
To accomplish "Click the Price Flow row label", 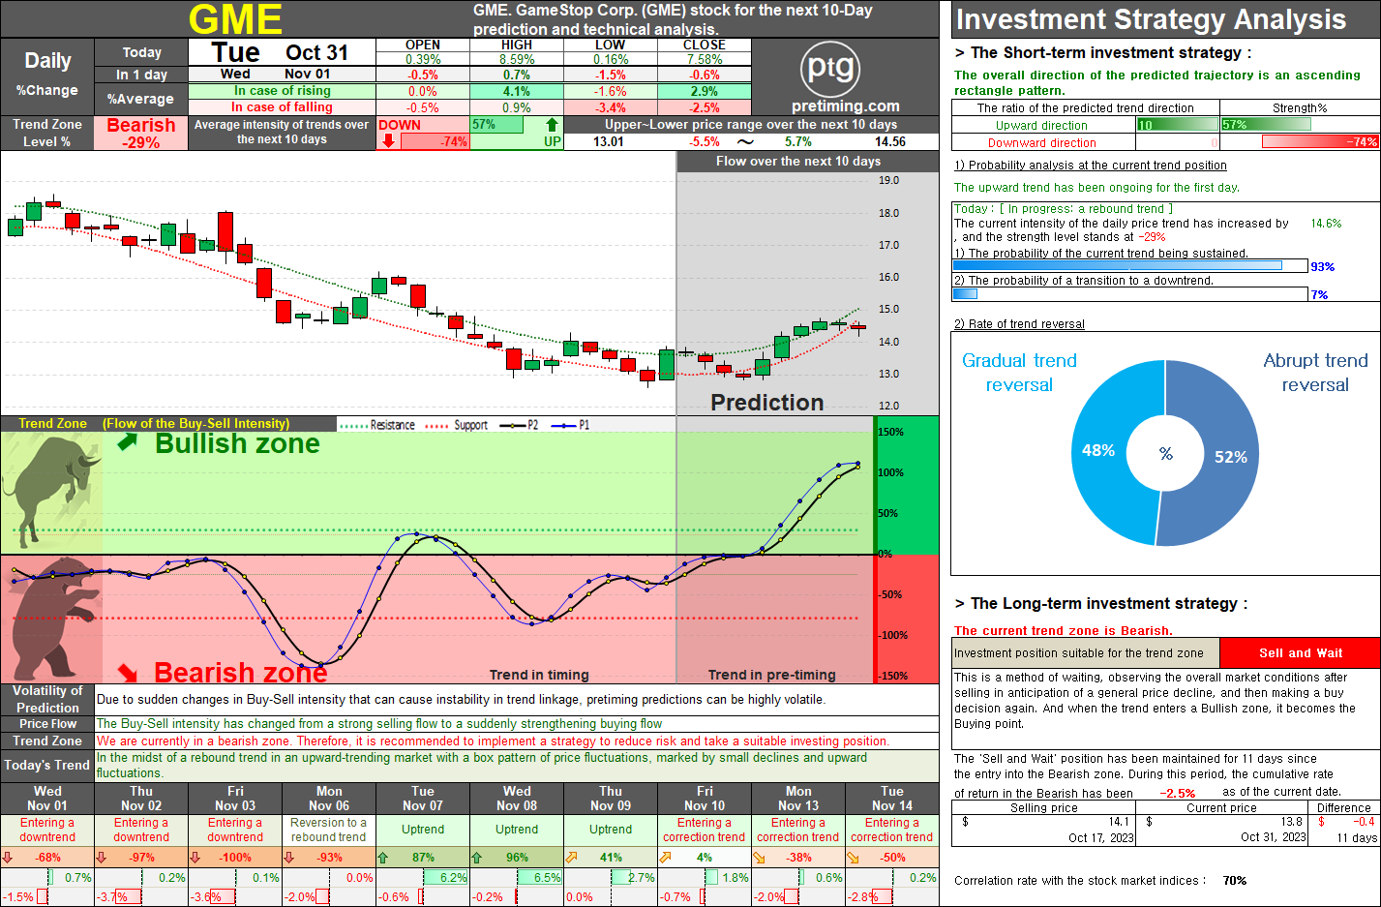I will [x=47, y=724].
